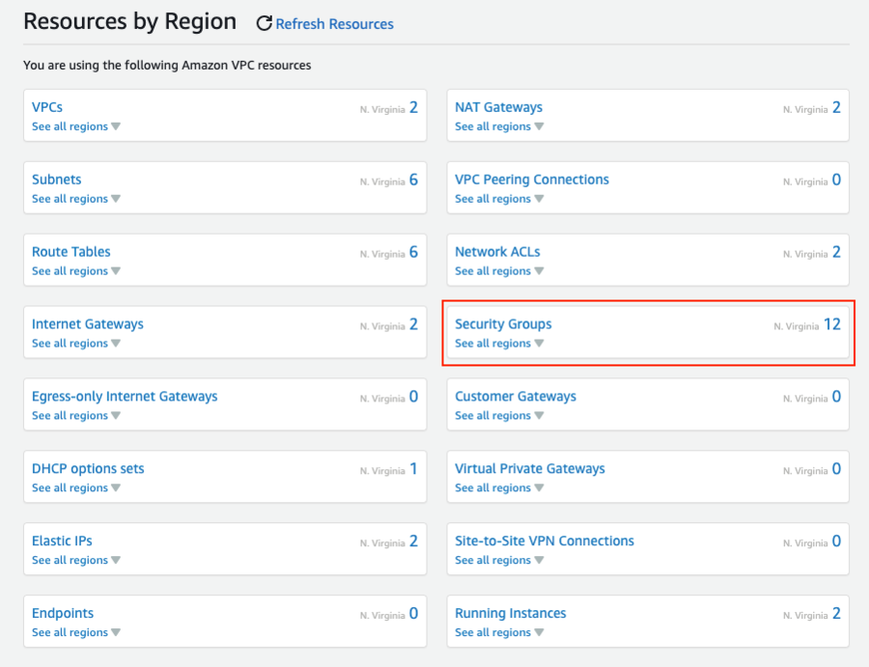Open the DHCP options sets link

click(88, 469)
